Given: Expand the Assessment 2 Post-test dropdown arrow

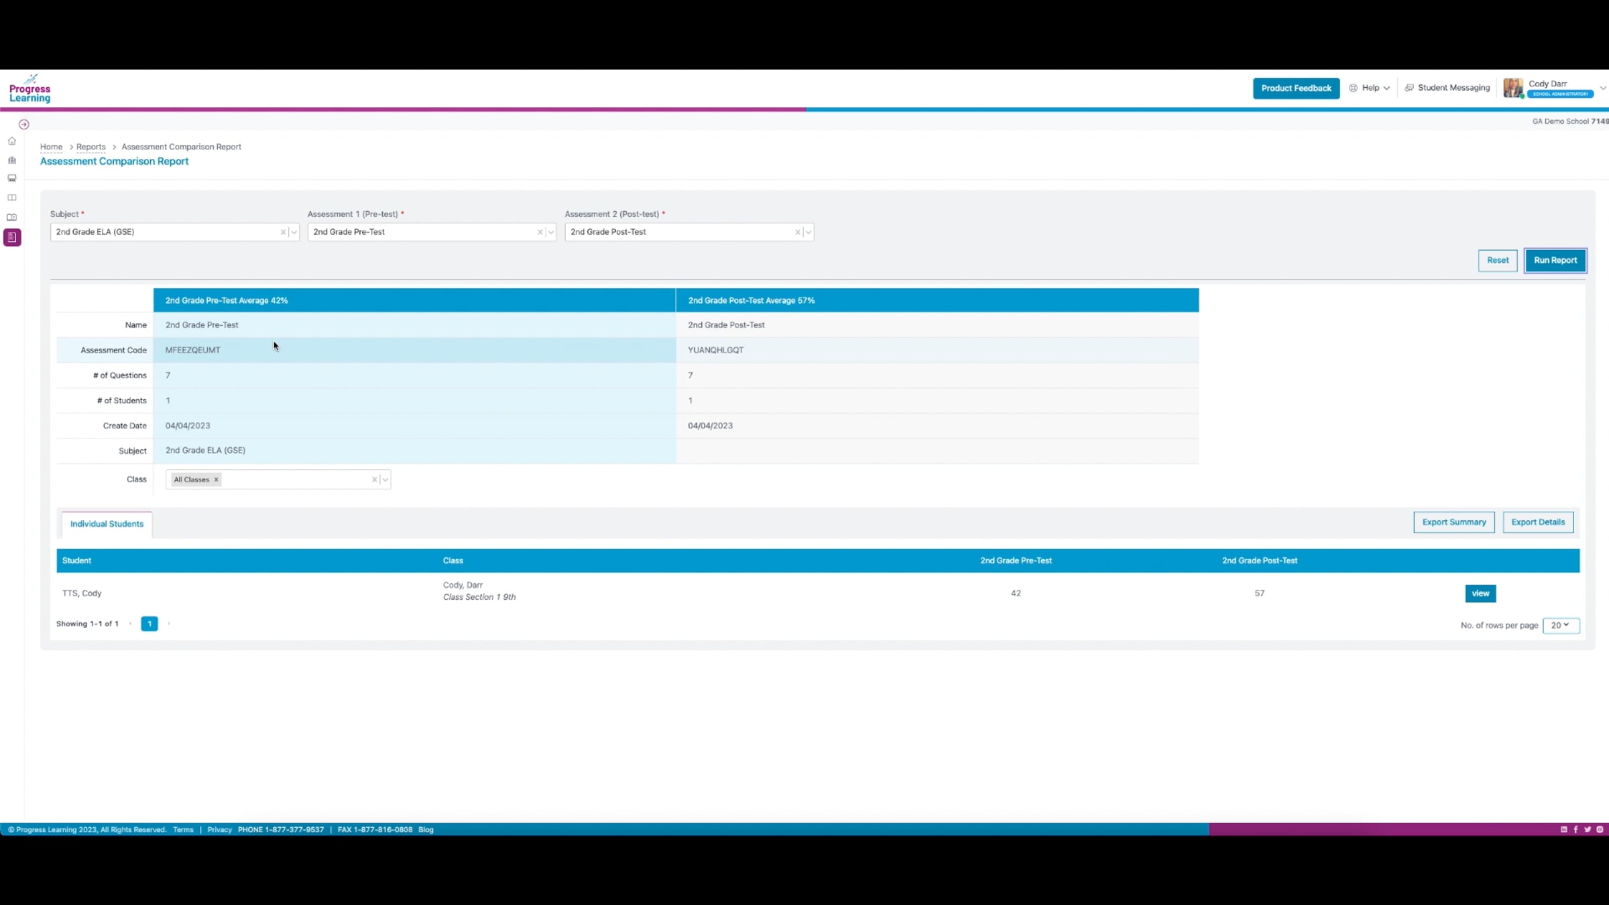Looking at the screenshot, I should 808,232.
